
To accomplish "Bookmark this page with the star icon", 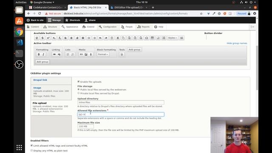I will pos(201,14).
